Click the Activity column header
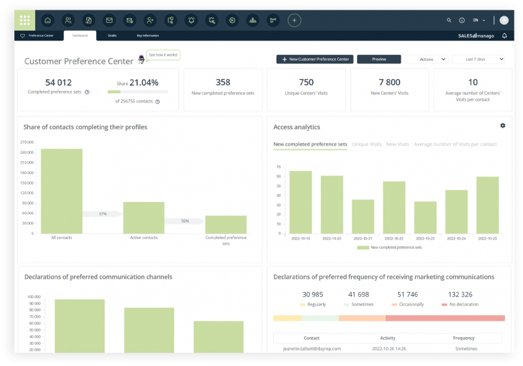This screenshot has height=366, width=523. click(x=388, y=339)
